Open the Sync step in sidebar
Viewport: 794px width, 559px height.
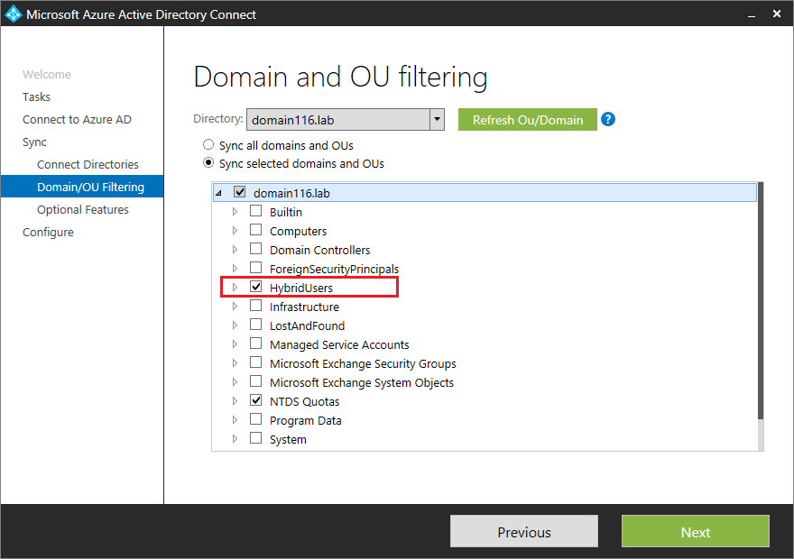tap(34, 142)
